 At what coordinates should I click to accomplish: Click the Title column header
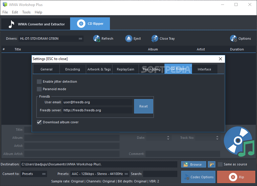pyautogui.click(x=18, y=49)
